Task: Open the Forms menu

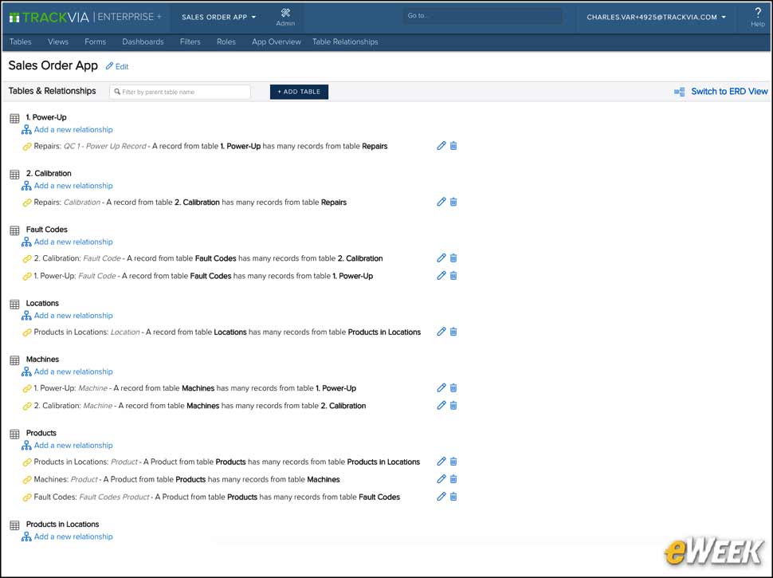Action: point(95,42)
